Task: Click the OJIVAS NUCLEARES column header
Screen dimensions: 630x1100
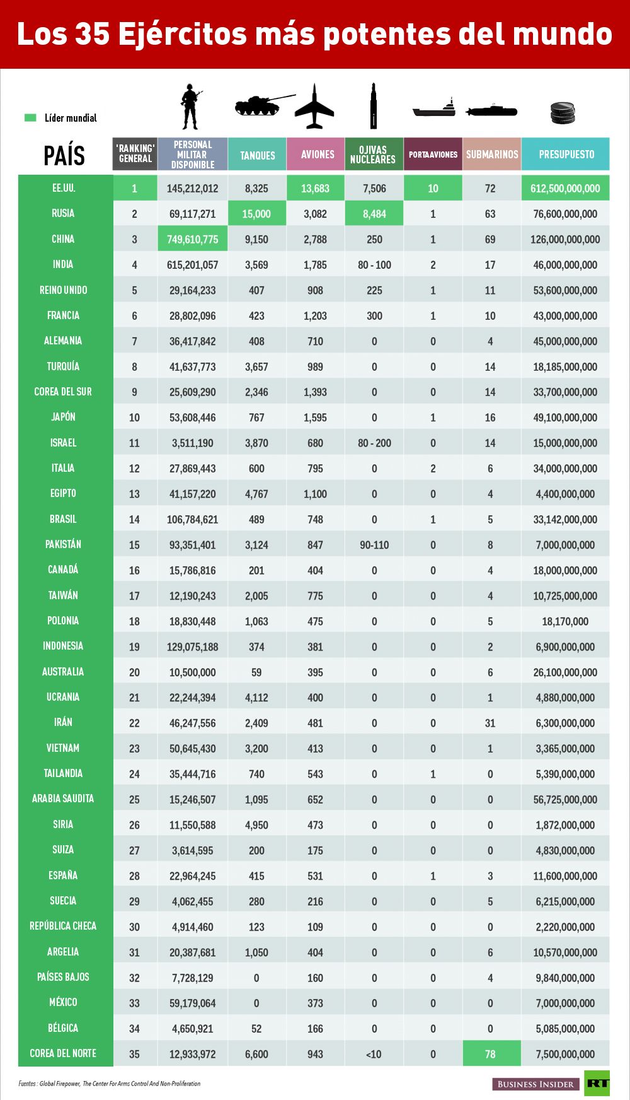Action: pyautogui.click(x=374, y=155)
